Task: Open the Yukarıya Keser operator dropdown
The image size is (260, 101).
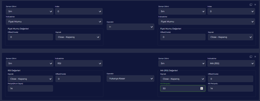Action: pyautogui.click(x=130, y=79)
